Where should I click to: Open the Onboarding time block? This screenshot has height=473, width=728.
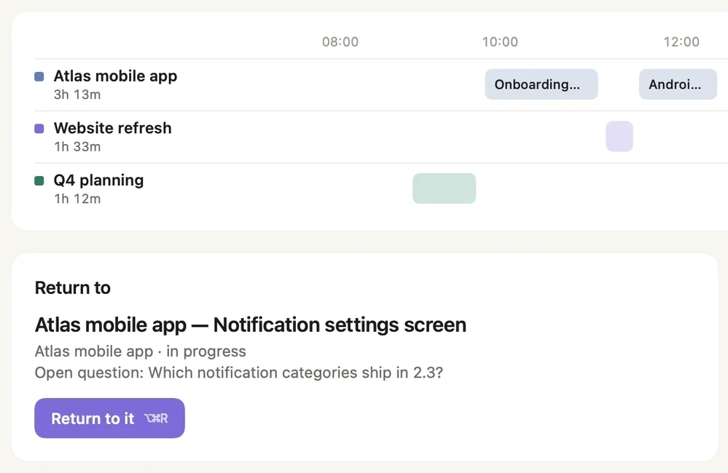point(541,84)
